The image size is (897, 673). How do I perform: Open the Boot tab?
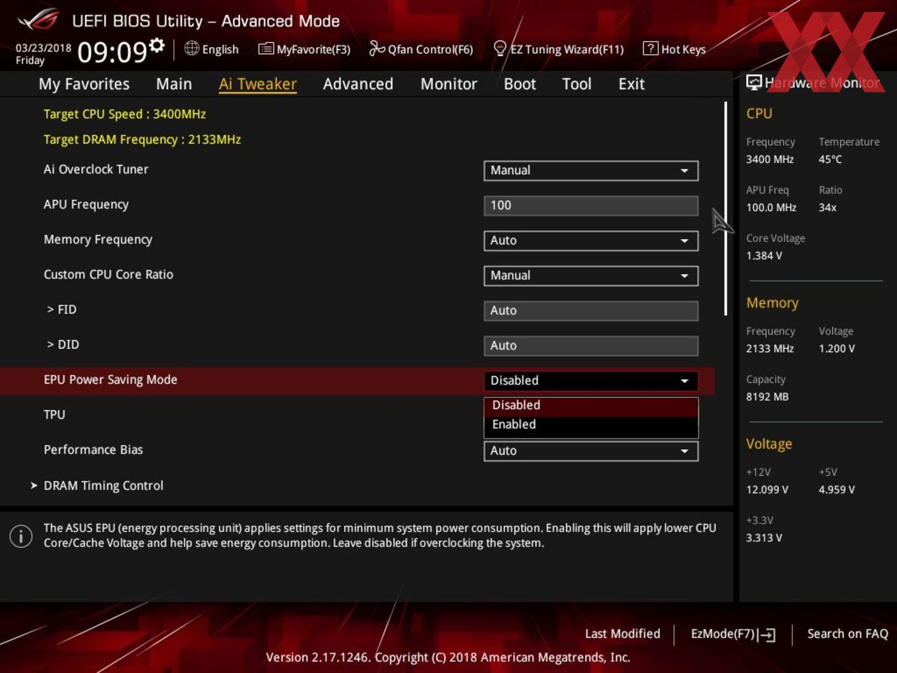click(520, 84)
